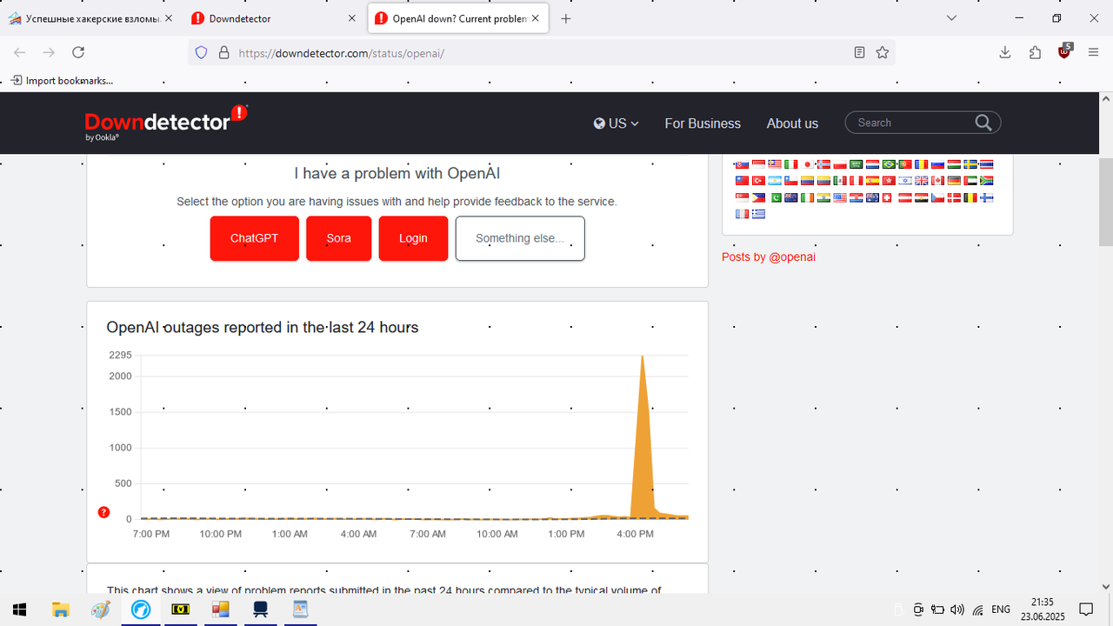Open tracking protection shield icon

[x=201, y=52]
